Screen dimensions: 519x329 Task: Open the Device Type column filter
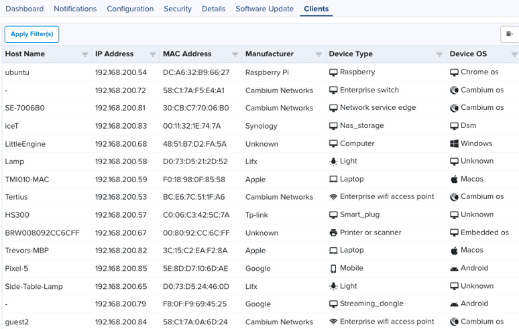[x=439, y=54]
